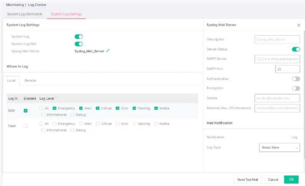Click the SMTP Server input field
Viewport: 305px width, 186px height.
[x=277, y=59]
